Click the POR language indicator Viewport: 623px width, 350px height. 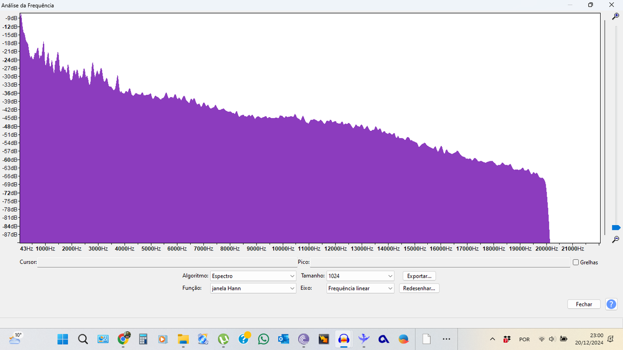pyautogui.click(x=524, y=339)
